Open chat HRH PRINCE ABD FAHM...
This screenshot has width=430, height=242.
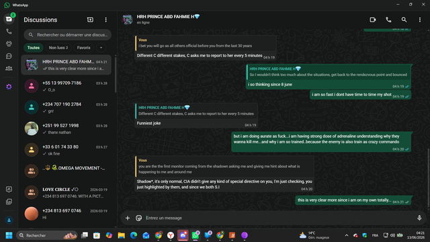[x=66, y=65]
